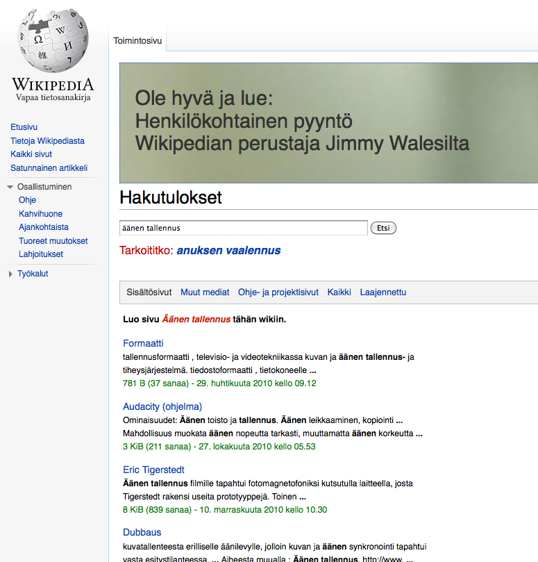
Task: Go to Etusivu in sidebar
Action: tap(24, 127)
